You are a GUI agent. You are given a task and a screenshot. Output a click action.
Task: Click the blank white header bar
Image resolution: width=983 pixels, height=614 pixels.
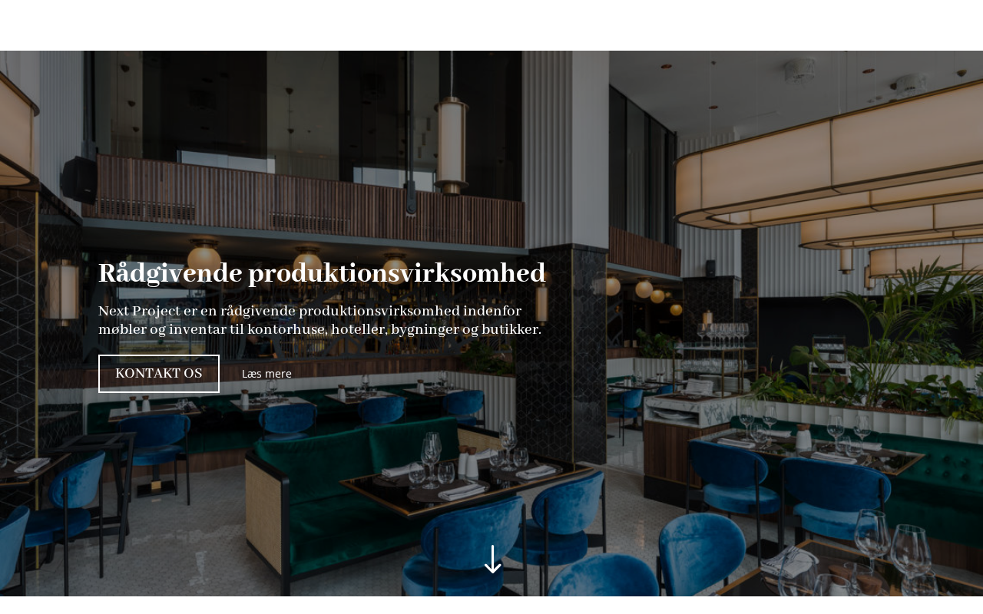coord(491,25)
